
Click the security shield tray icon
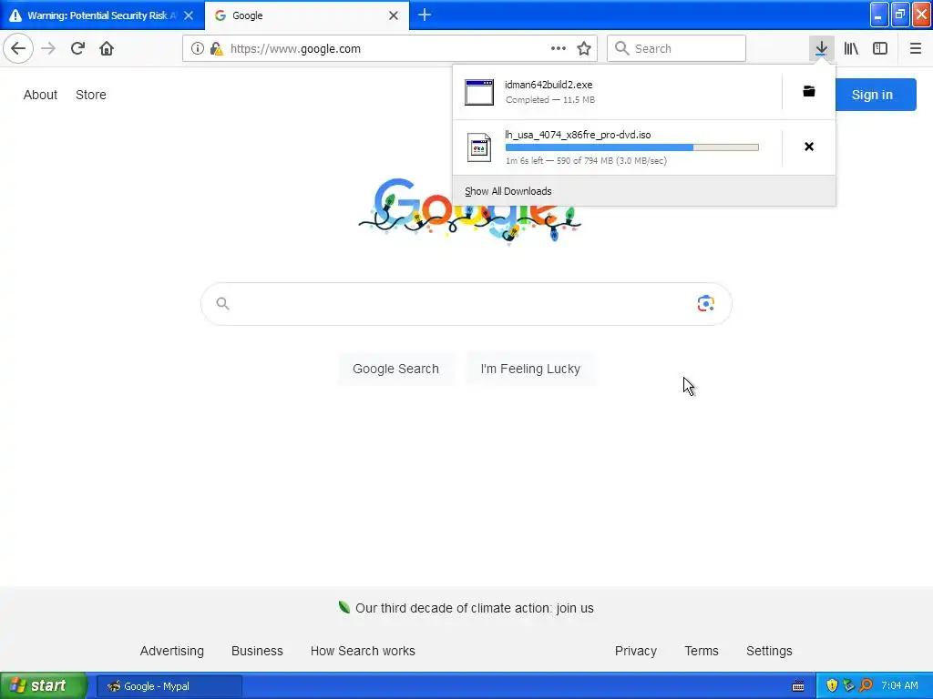[x=832, y=685]
